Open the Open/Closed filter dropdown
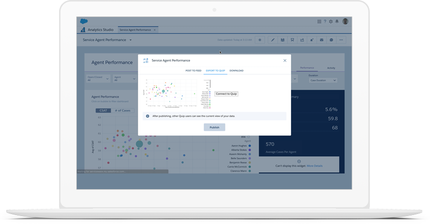The image size is (430, 224). (98, 79)
